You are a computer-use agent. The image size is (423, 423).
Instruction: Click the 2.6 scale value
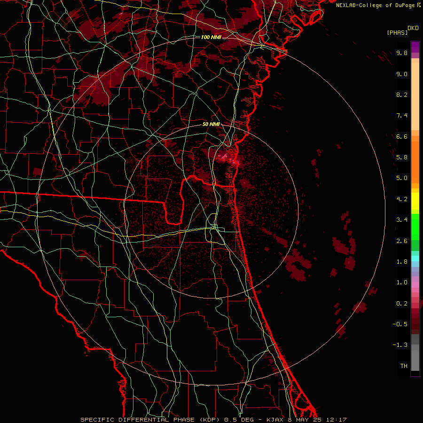(x=402, y=241)
